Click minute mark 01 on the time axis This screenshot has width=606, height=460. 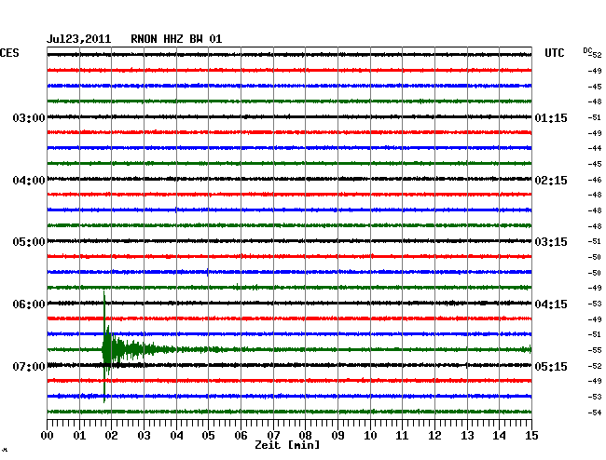(79, 436)
